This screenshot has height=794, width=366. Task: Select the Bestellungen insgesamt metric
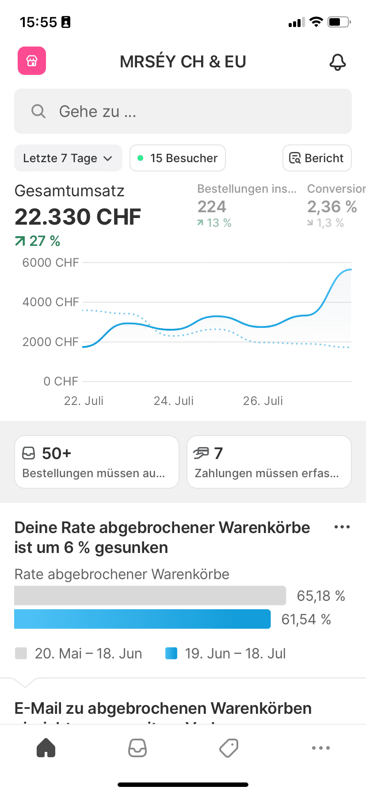(247, 206)
